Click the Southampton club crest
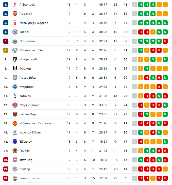This screenshot has width=172, height=185. click(x=15, y=178)
